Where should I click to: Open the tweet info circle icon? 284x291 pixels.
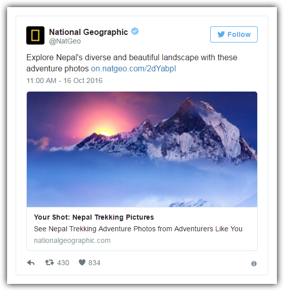[x=254, y=264]
